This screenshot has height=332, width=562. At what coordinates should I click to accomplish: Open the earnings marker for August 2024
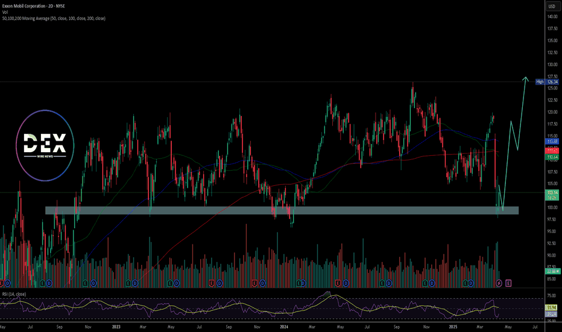click(382, 283)
